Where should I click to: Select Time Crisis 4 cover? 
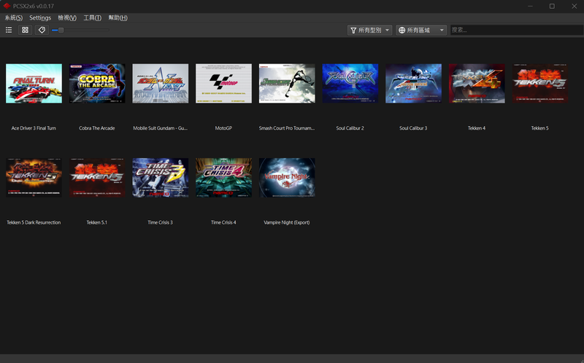pos(224,178)
